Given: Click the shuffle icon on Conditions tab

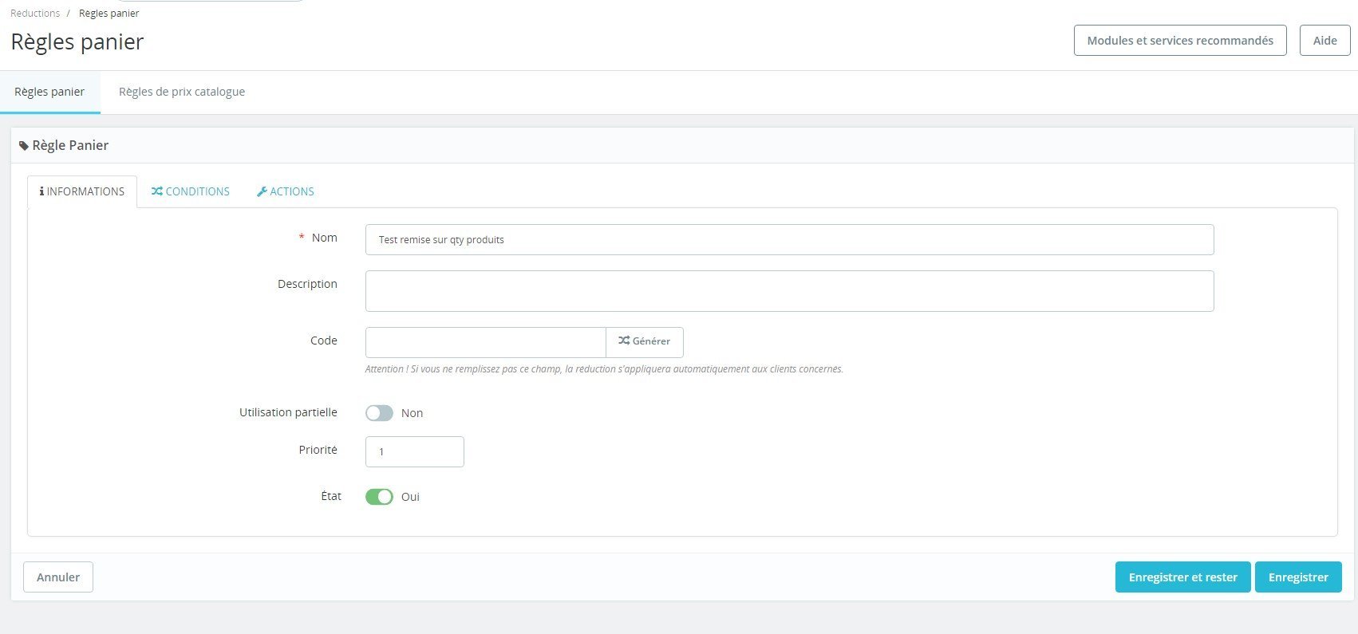Looking at the screenshot, I should point(157,191).
